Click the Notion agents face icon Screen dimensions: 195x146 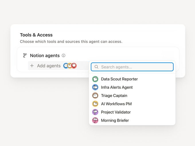tap(25, 56)
